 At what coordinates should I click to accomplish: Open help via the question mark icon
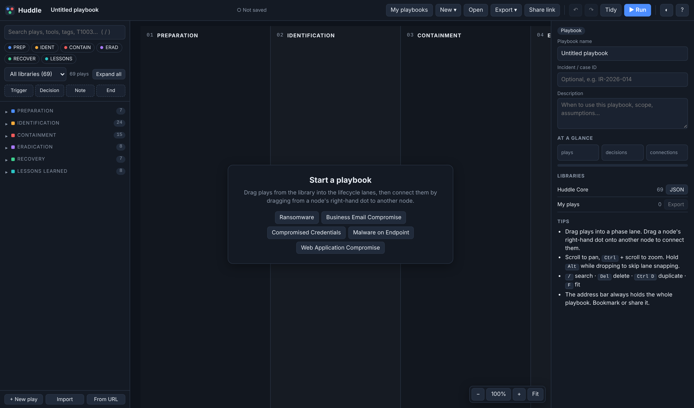(x=682, y=10)
